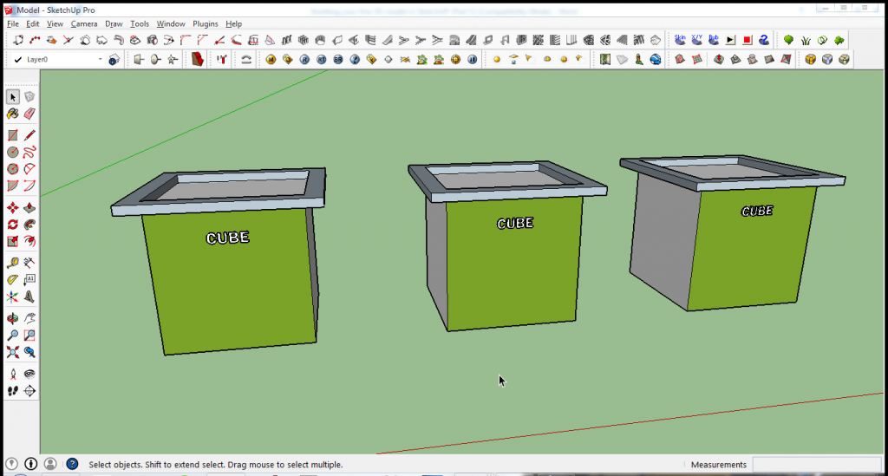
Task: Choose the Make Component tool
Action: coord(29,97)
